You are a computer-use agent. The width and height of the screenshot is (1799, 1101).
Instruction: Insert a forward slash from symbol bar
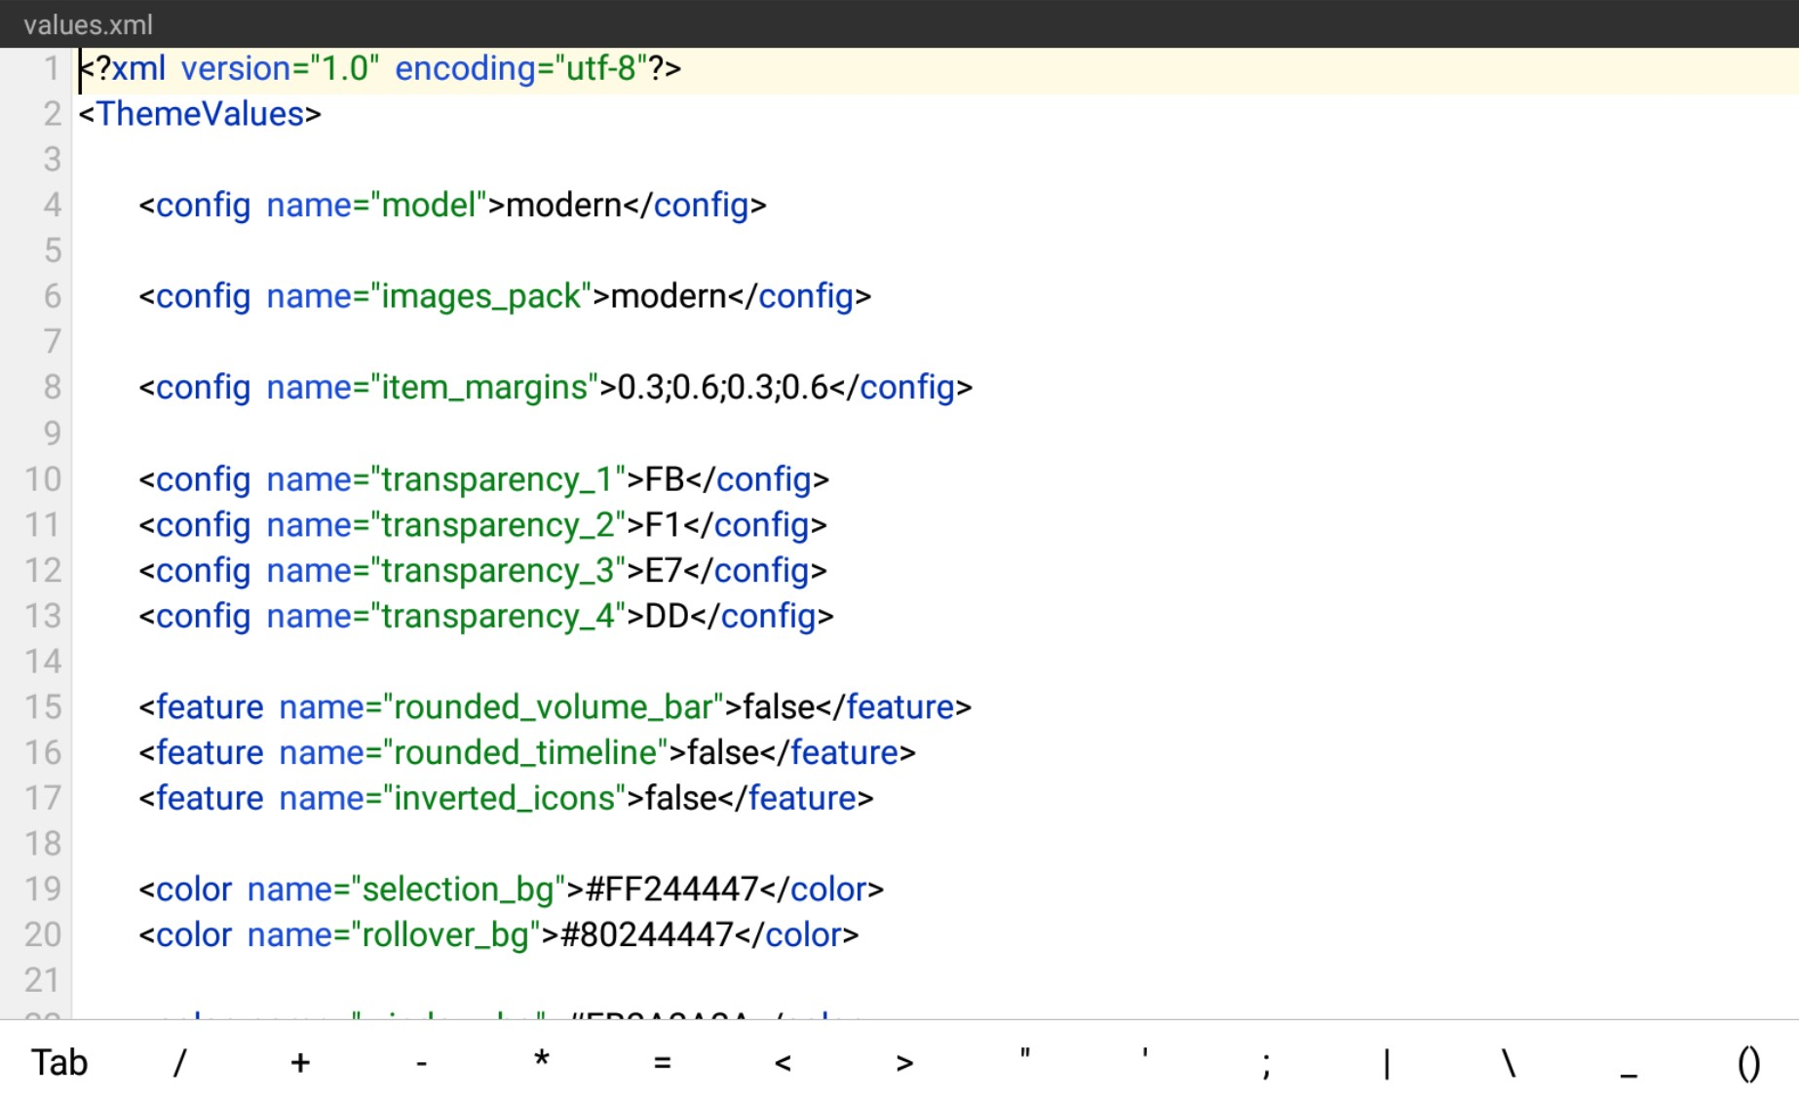[x=179, y=1062]
